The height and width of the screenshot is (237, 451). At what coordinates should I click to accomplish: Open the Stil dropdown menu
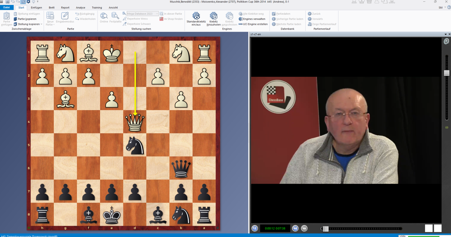tap(442, 8)
